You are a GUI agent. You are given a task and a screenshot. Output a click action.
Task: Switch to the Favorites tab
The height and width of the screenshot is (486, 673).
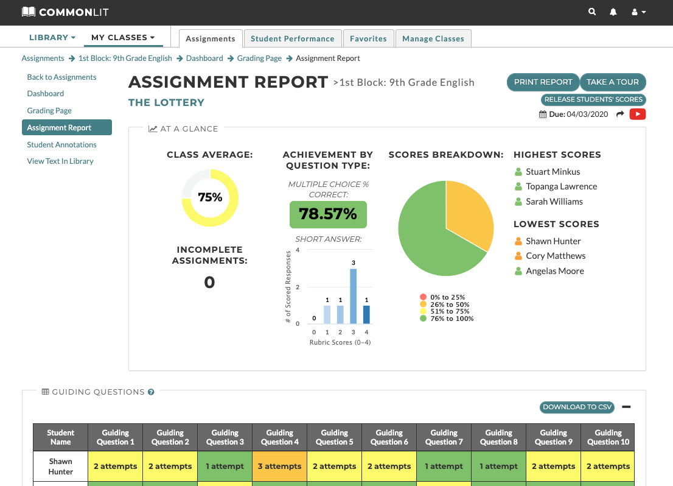368,38
